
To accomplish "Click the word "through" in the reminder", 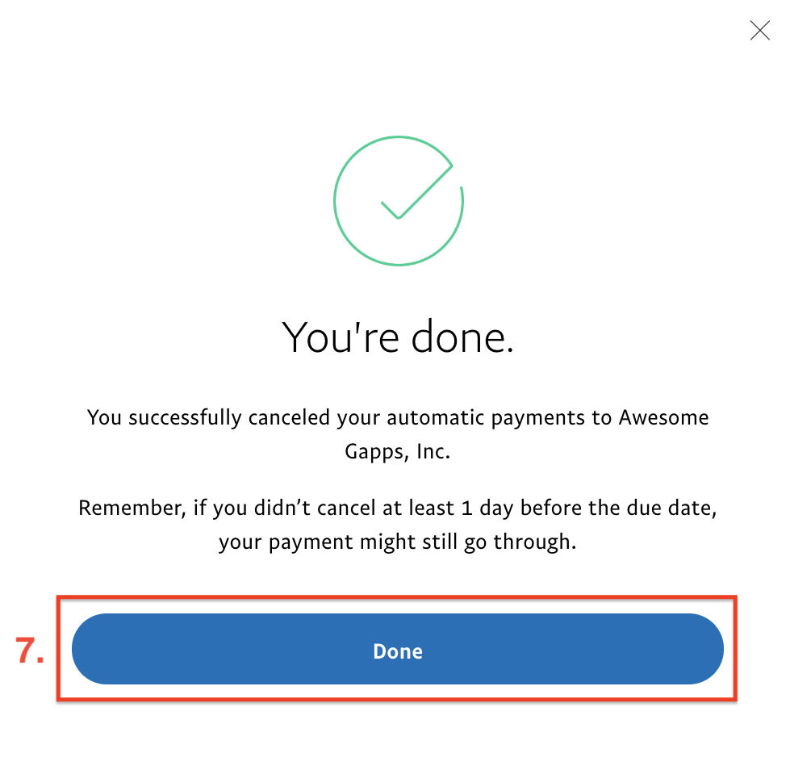I will (534, 542).
